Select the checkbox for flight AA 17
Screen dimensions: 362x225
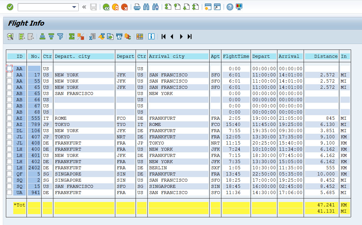coord(9,75)
